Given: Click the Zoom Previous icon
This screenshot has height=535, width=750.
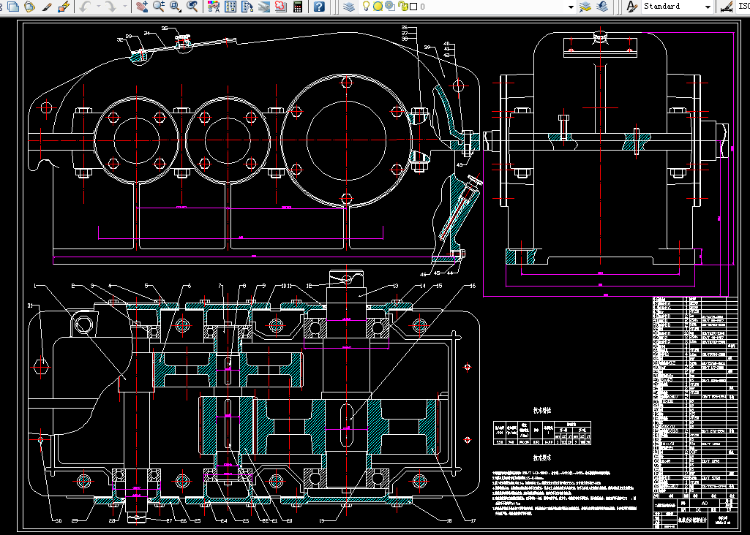Looking at the screenshot, I should [192, 6].
